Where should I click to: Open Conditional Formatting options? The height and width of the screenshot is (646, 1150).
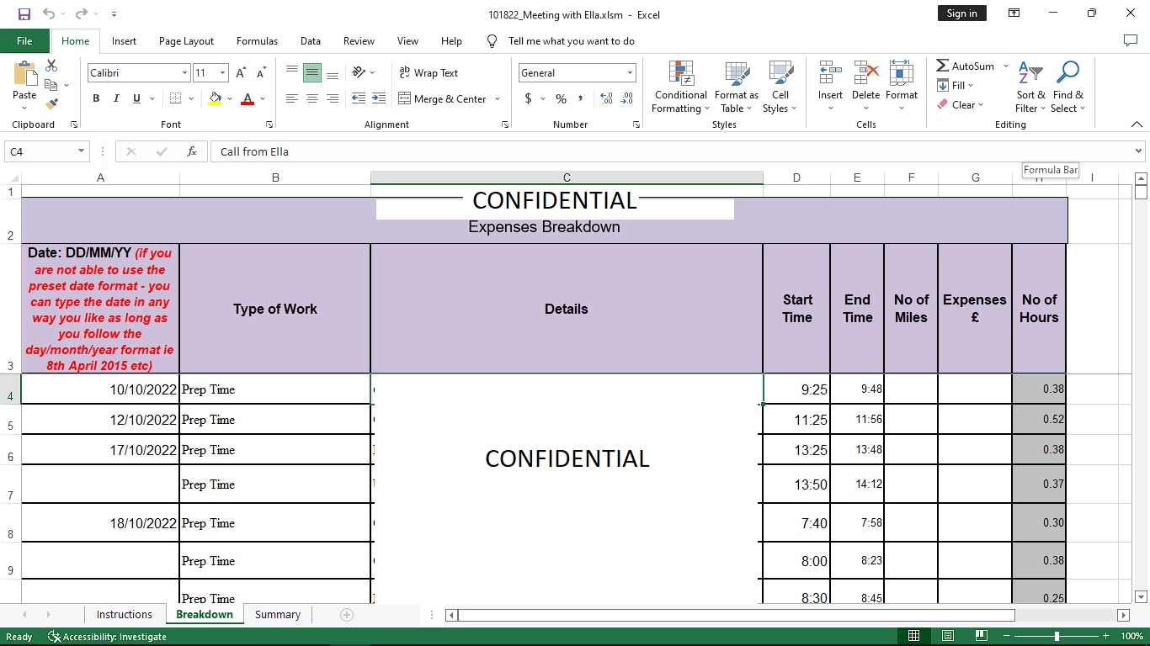(x=681, y=87)
